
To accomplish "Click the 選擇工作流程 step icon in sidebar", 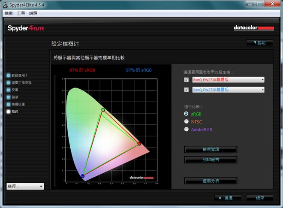I will pos(9,82).
